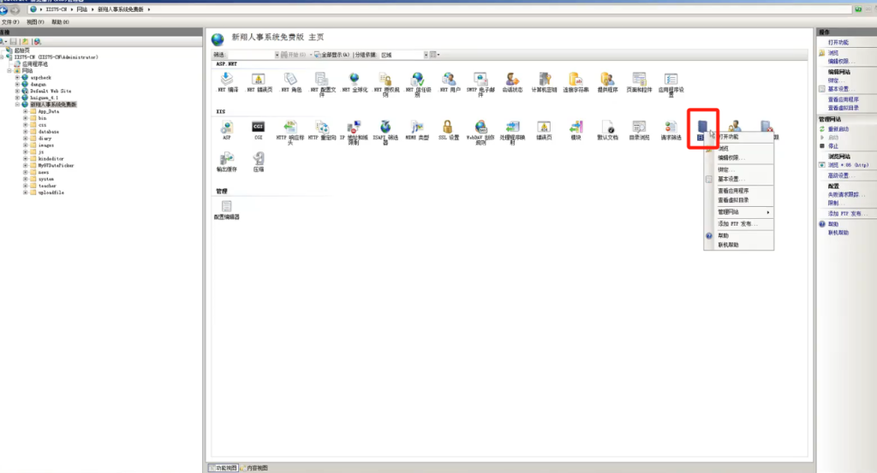
Task: Click 重新启动 in the actions pane
Action: click(x=838, y=129)
